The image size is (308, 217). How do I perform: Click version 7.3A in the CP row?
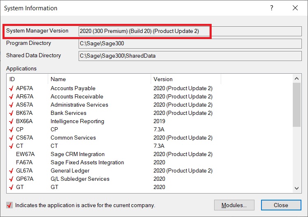click(x=159, y=130)
